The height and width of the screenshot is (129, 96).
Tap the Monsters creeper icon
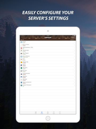coord(21,68)
